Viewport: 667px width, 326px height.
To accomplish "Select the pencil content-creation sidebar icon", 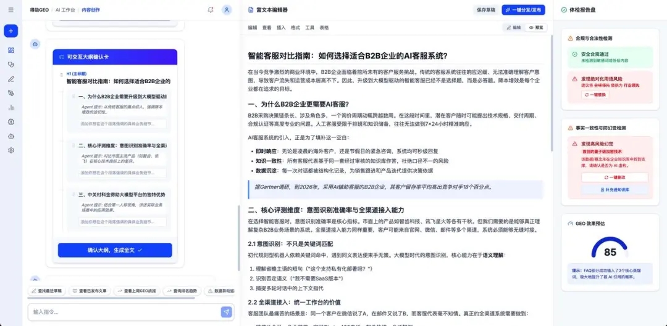I will click(10, 78).
